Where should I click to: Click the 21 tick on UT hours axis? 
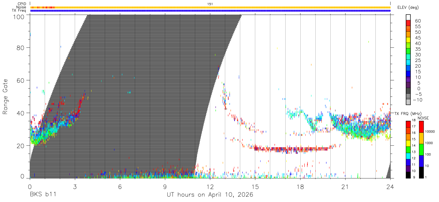[x=345, y=186]
